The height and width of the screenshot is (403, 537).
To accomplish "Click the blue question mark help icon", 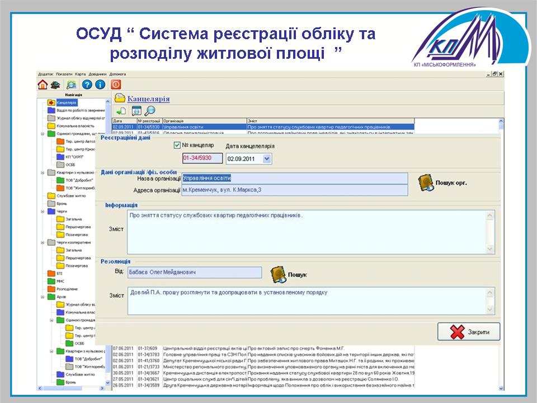I will pyautogui.click(x=87, y=85).
